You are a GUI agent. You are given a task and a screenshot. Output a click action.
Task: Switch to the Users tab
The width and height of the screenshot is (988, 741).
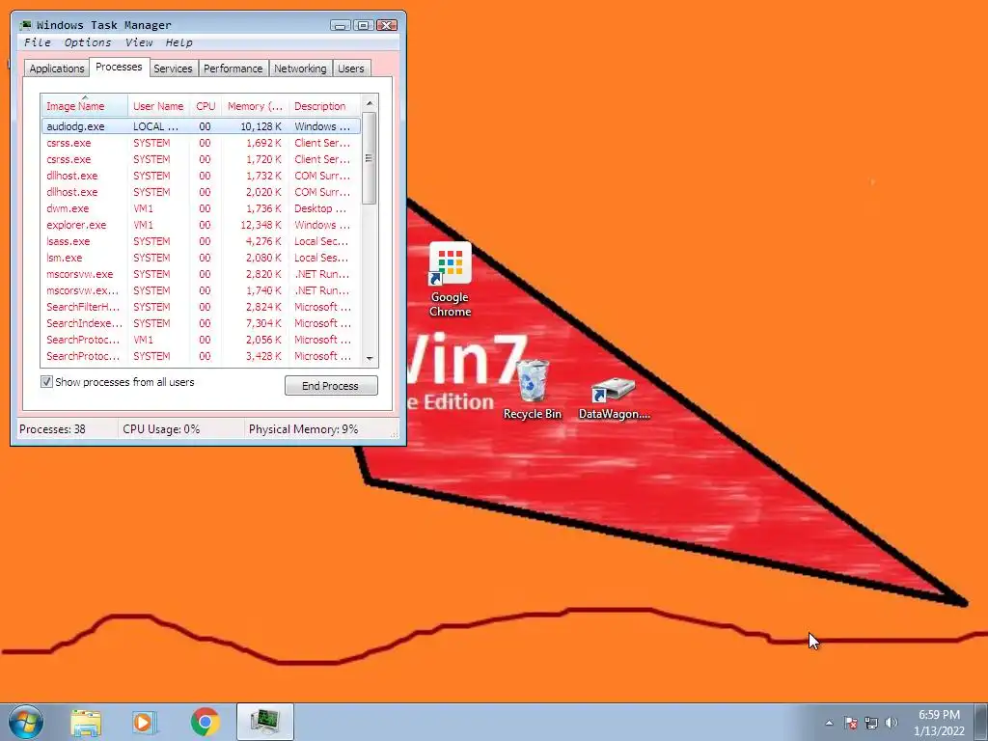351,69
